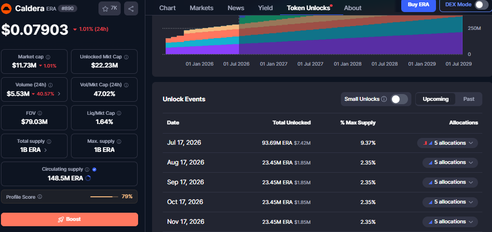This screenshot has width=492, height=232.
Task: Show FDV info icon
Action: 40,113
